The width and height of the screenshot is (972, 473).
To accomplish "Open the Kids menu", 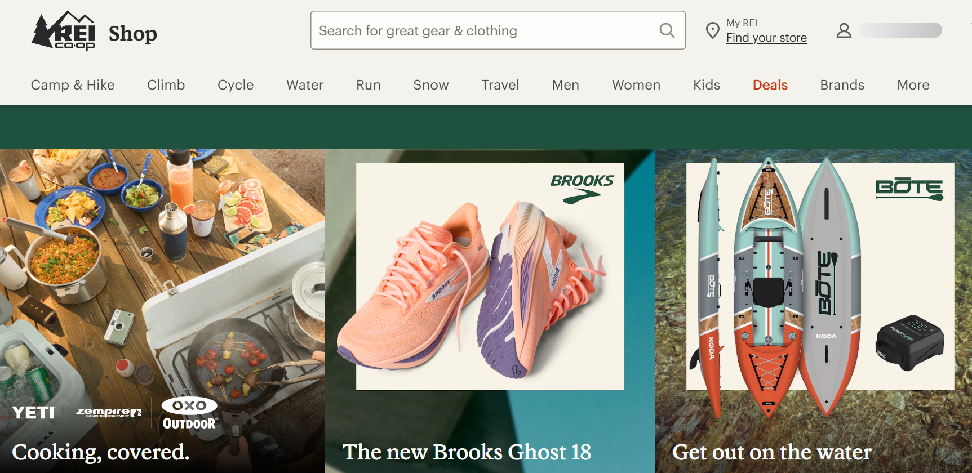I will [x=707, y=85].
